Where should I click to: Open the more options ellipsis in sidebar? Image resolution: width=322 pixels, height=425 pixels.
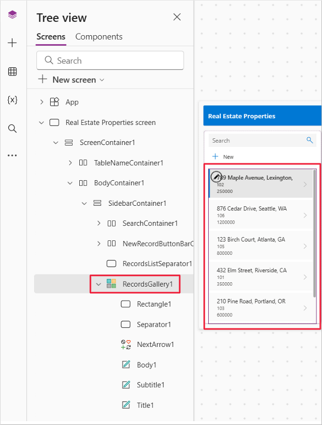click(12, 156)
